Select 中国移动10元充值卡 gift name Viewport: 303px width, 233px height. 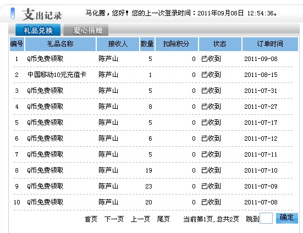(x=57, y=75)
